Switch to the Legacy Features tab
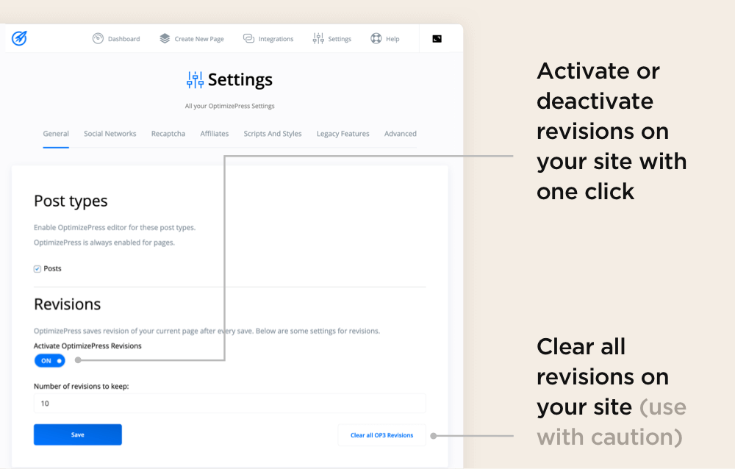Viewport: 735px width, 469px height. point(343,134)
